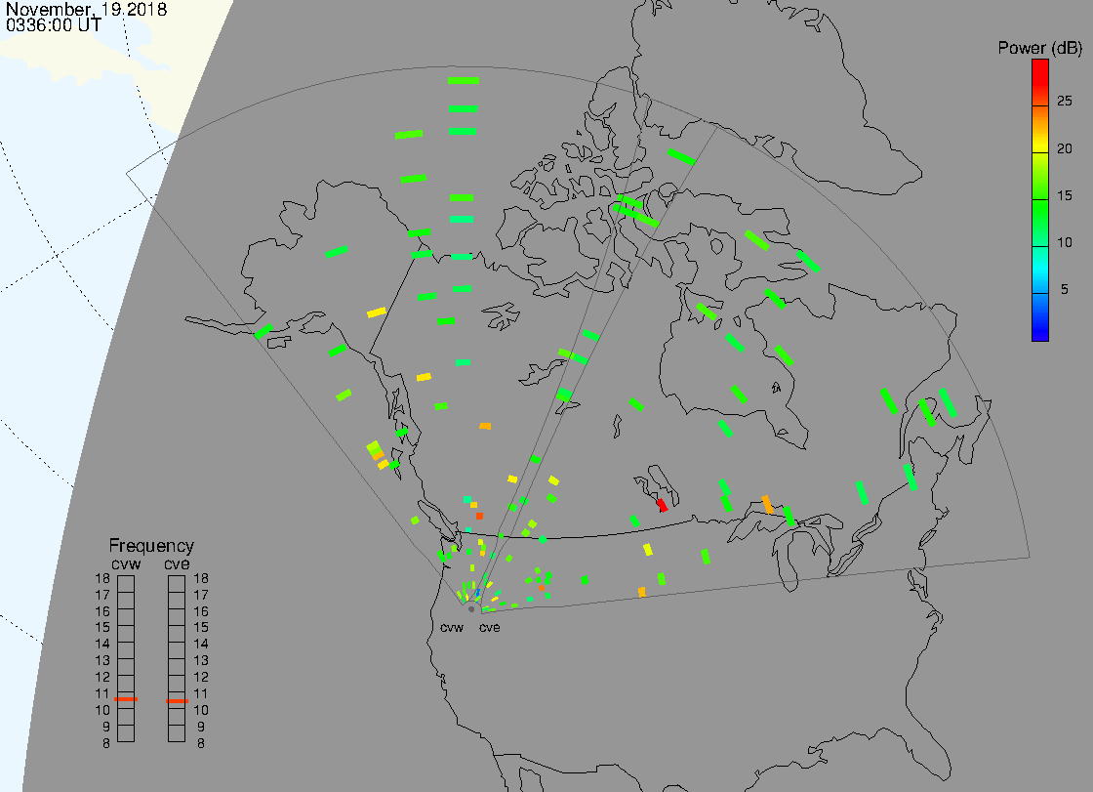Click the orange power cell above Lake Superior
The width and height of the screenshot is (1093, 792).
point(767,505)
